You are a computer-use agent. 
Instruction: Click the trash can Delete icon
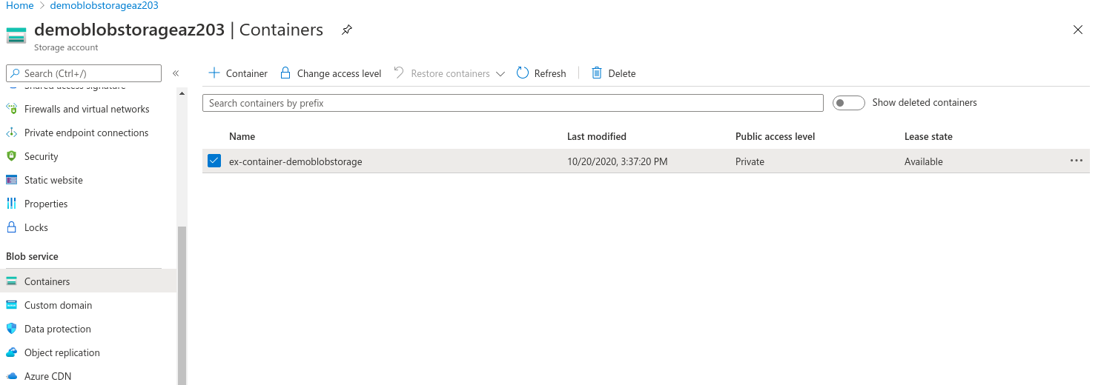point(597,73)
